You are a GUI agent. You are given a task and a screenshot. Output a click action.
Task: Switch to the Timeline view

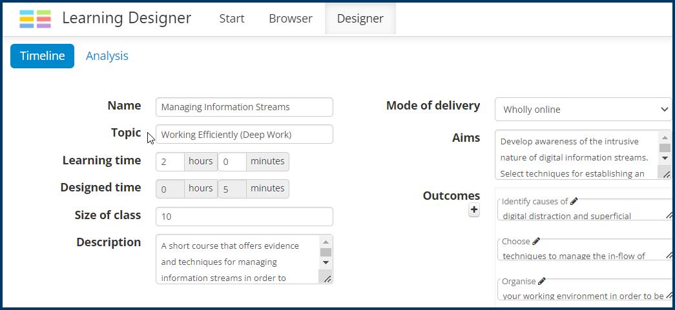[43, 56]
